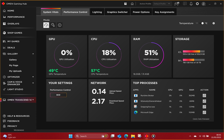Open Shop Games in the sidebar
Image resolution: width=224 pixels, height=140 pixels.
click(x=15, y=33)
